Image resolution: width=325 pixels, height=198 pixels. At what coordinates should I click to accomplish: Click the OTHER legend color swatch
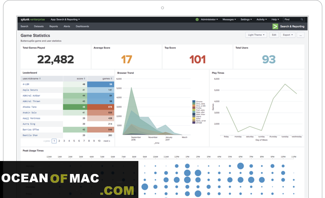tap(194, 123)
